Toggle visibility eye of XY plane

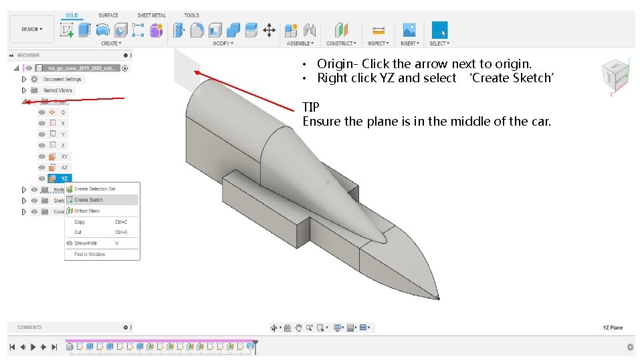(41, 156)
